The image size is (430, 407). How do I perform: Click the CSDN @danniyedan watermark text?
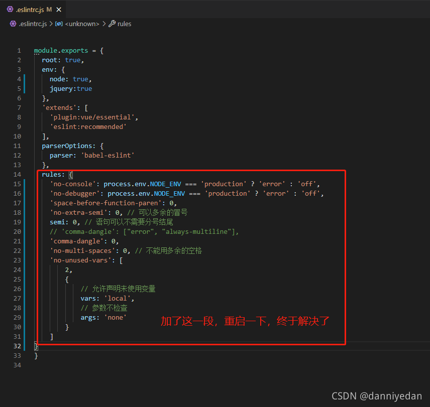tap(378, 396)
